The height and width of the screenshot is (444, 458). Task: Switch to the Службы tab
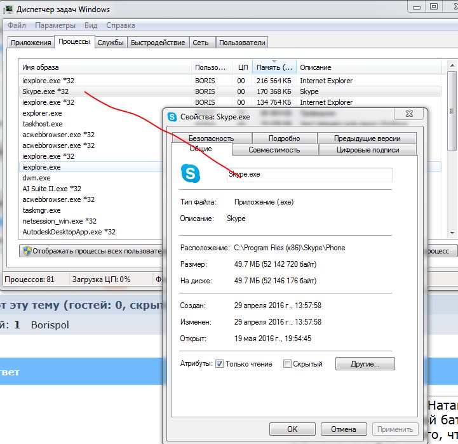point(111,43)
